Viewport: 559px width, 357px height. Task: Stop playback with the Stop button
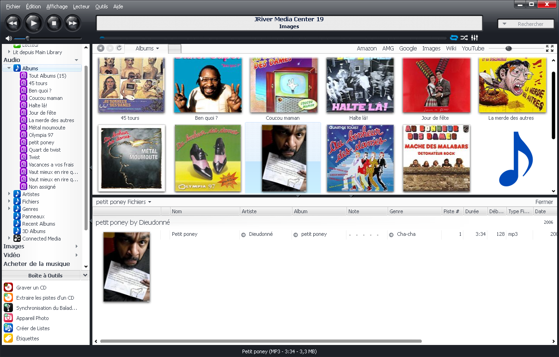(54, 23)
